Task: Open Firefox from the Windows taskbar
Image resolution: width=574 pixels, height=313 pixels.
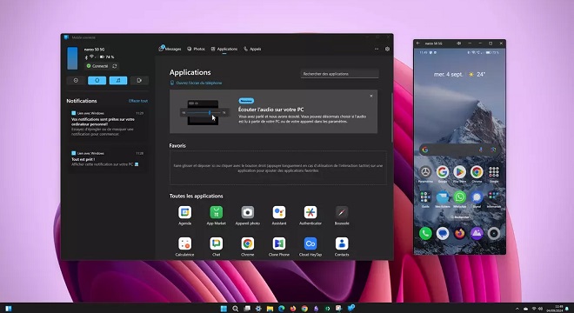Action: click(293, 309)
